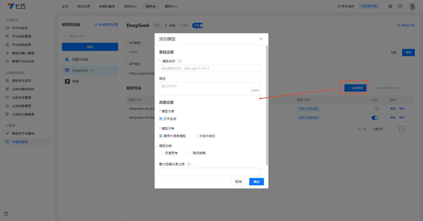
Task: Open the 智能机器人管理 sidebar item
Action: (28, 53)
